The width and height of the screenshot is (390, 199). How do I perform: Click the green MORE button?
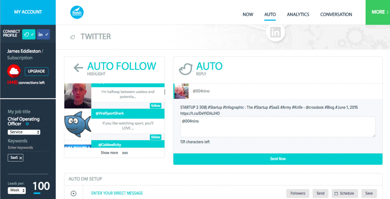pos(378,12)
